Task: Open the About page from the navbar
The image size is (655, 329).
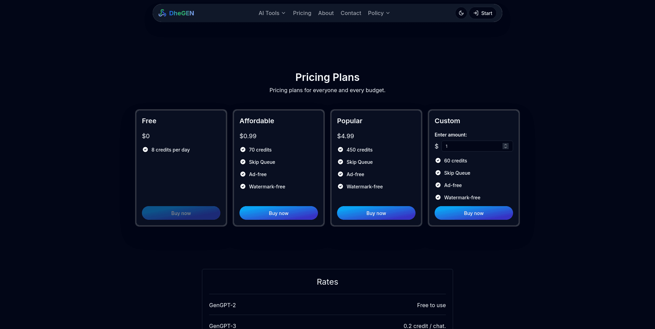Action: pos(325,13)
